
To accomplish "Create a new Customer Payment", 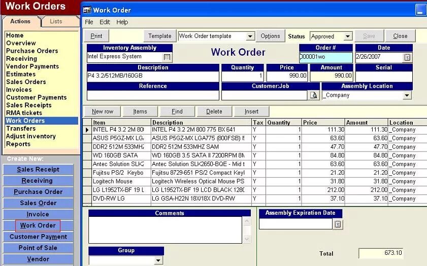I will click(38, 237).
